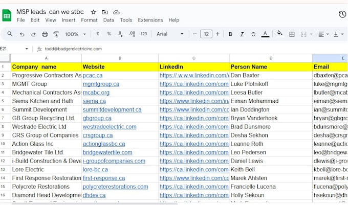This screenshot has width=348, height=205.
Task: Open the polycreterestorations.com link
Action: pyautogui.click(x=116, y=187)
